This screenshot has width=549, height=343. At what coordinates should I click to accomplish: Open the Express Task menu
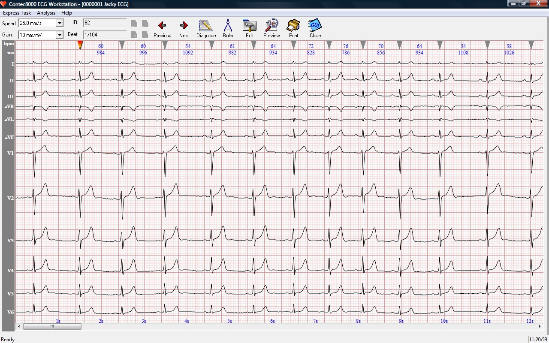pyautogui.click(x=17, y=13)
